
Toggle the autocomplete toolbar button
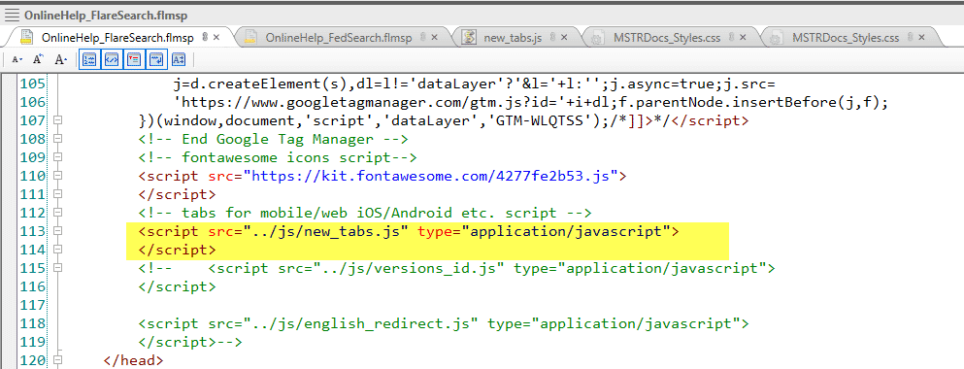coord(179,59)
